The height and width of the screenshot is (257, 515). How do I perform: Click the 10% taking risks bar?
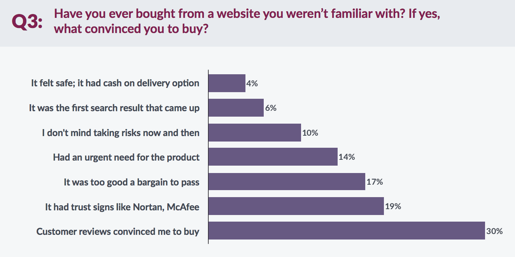click(255, 133)
